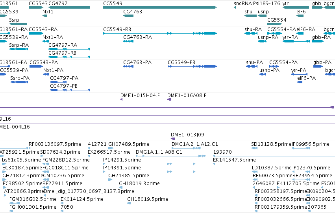The image size is (335, 213).
Task: Select the usnp-RA transcript
Action: 262,41
